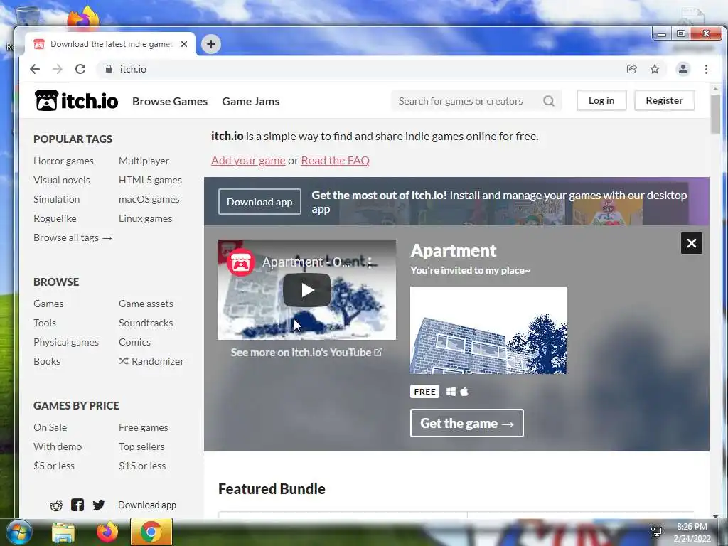Image resolution: width=728 pixels, height=546 pixels.
Task: Open See more on itch.io's YouTube
Action: point(306,353)
